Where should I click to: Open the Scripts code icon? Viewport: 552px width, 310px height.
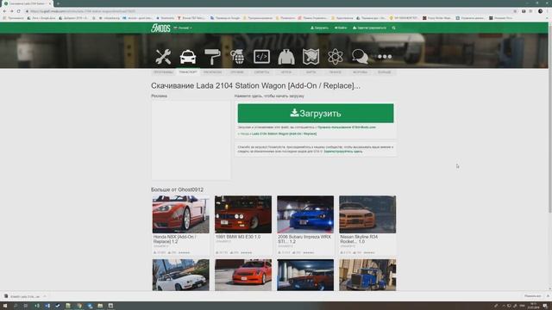(x=261, y=57)
